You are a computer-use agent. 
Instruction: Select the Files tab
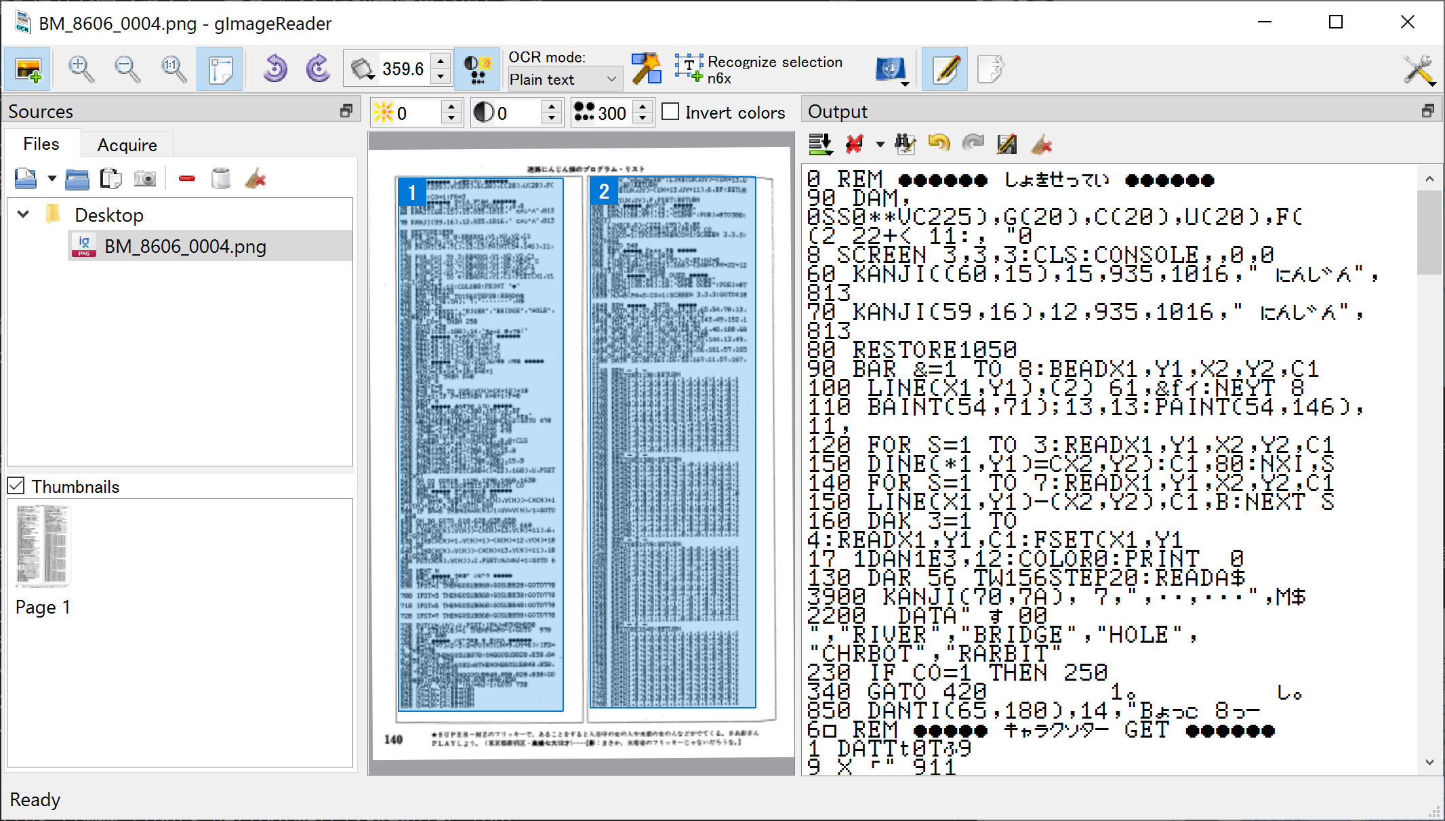[41, 144]
